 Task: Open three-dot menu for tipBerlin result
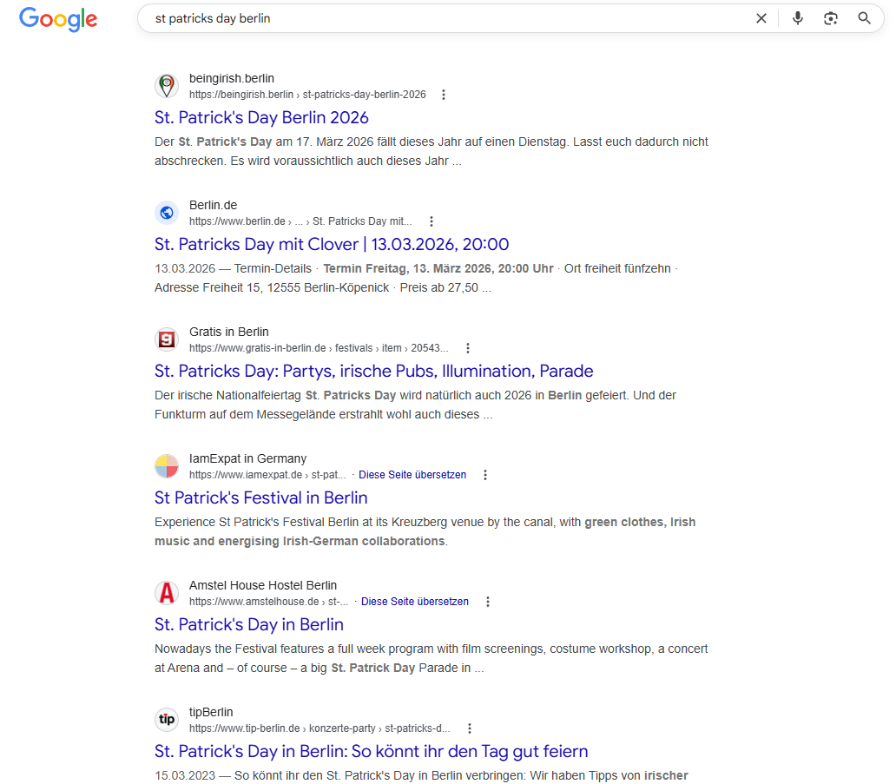[470, 728]
